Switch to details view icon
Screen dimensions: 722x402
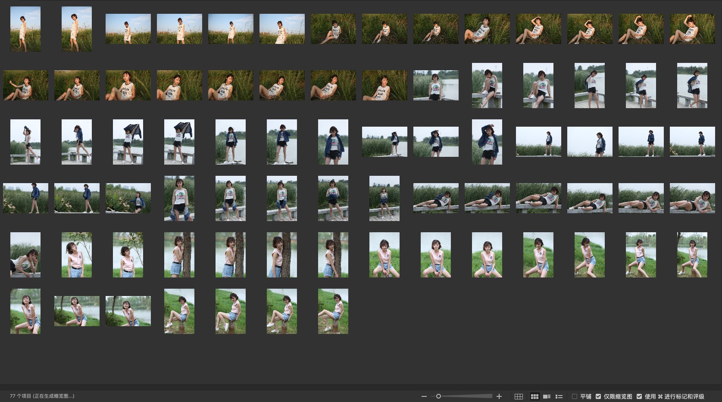pos(547,396)
